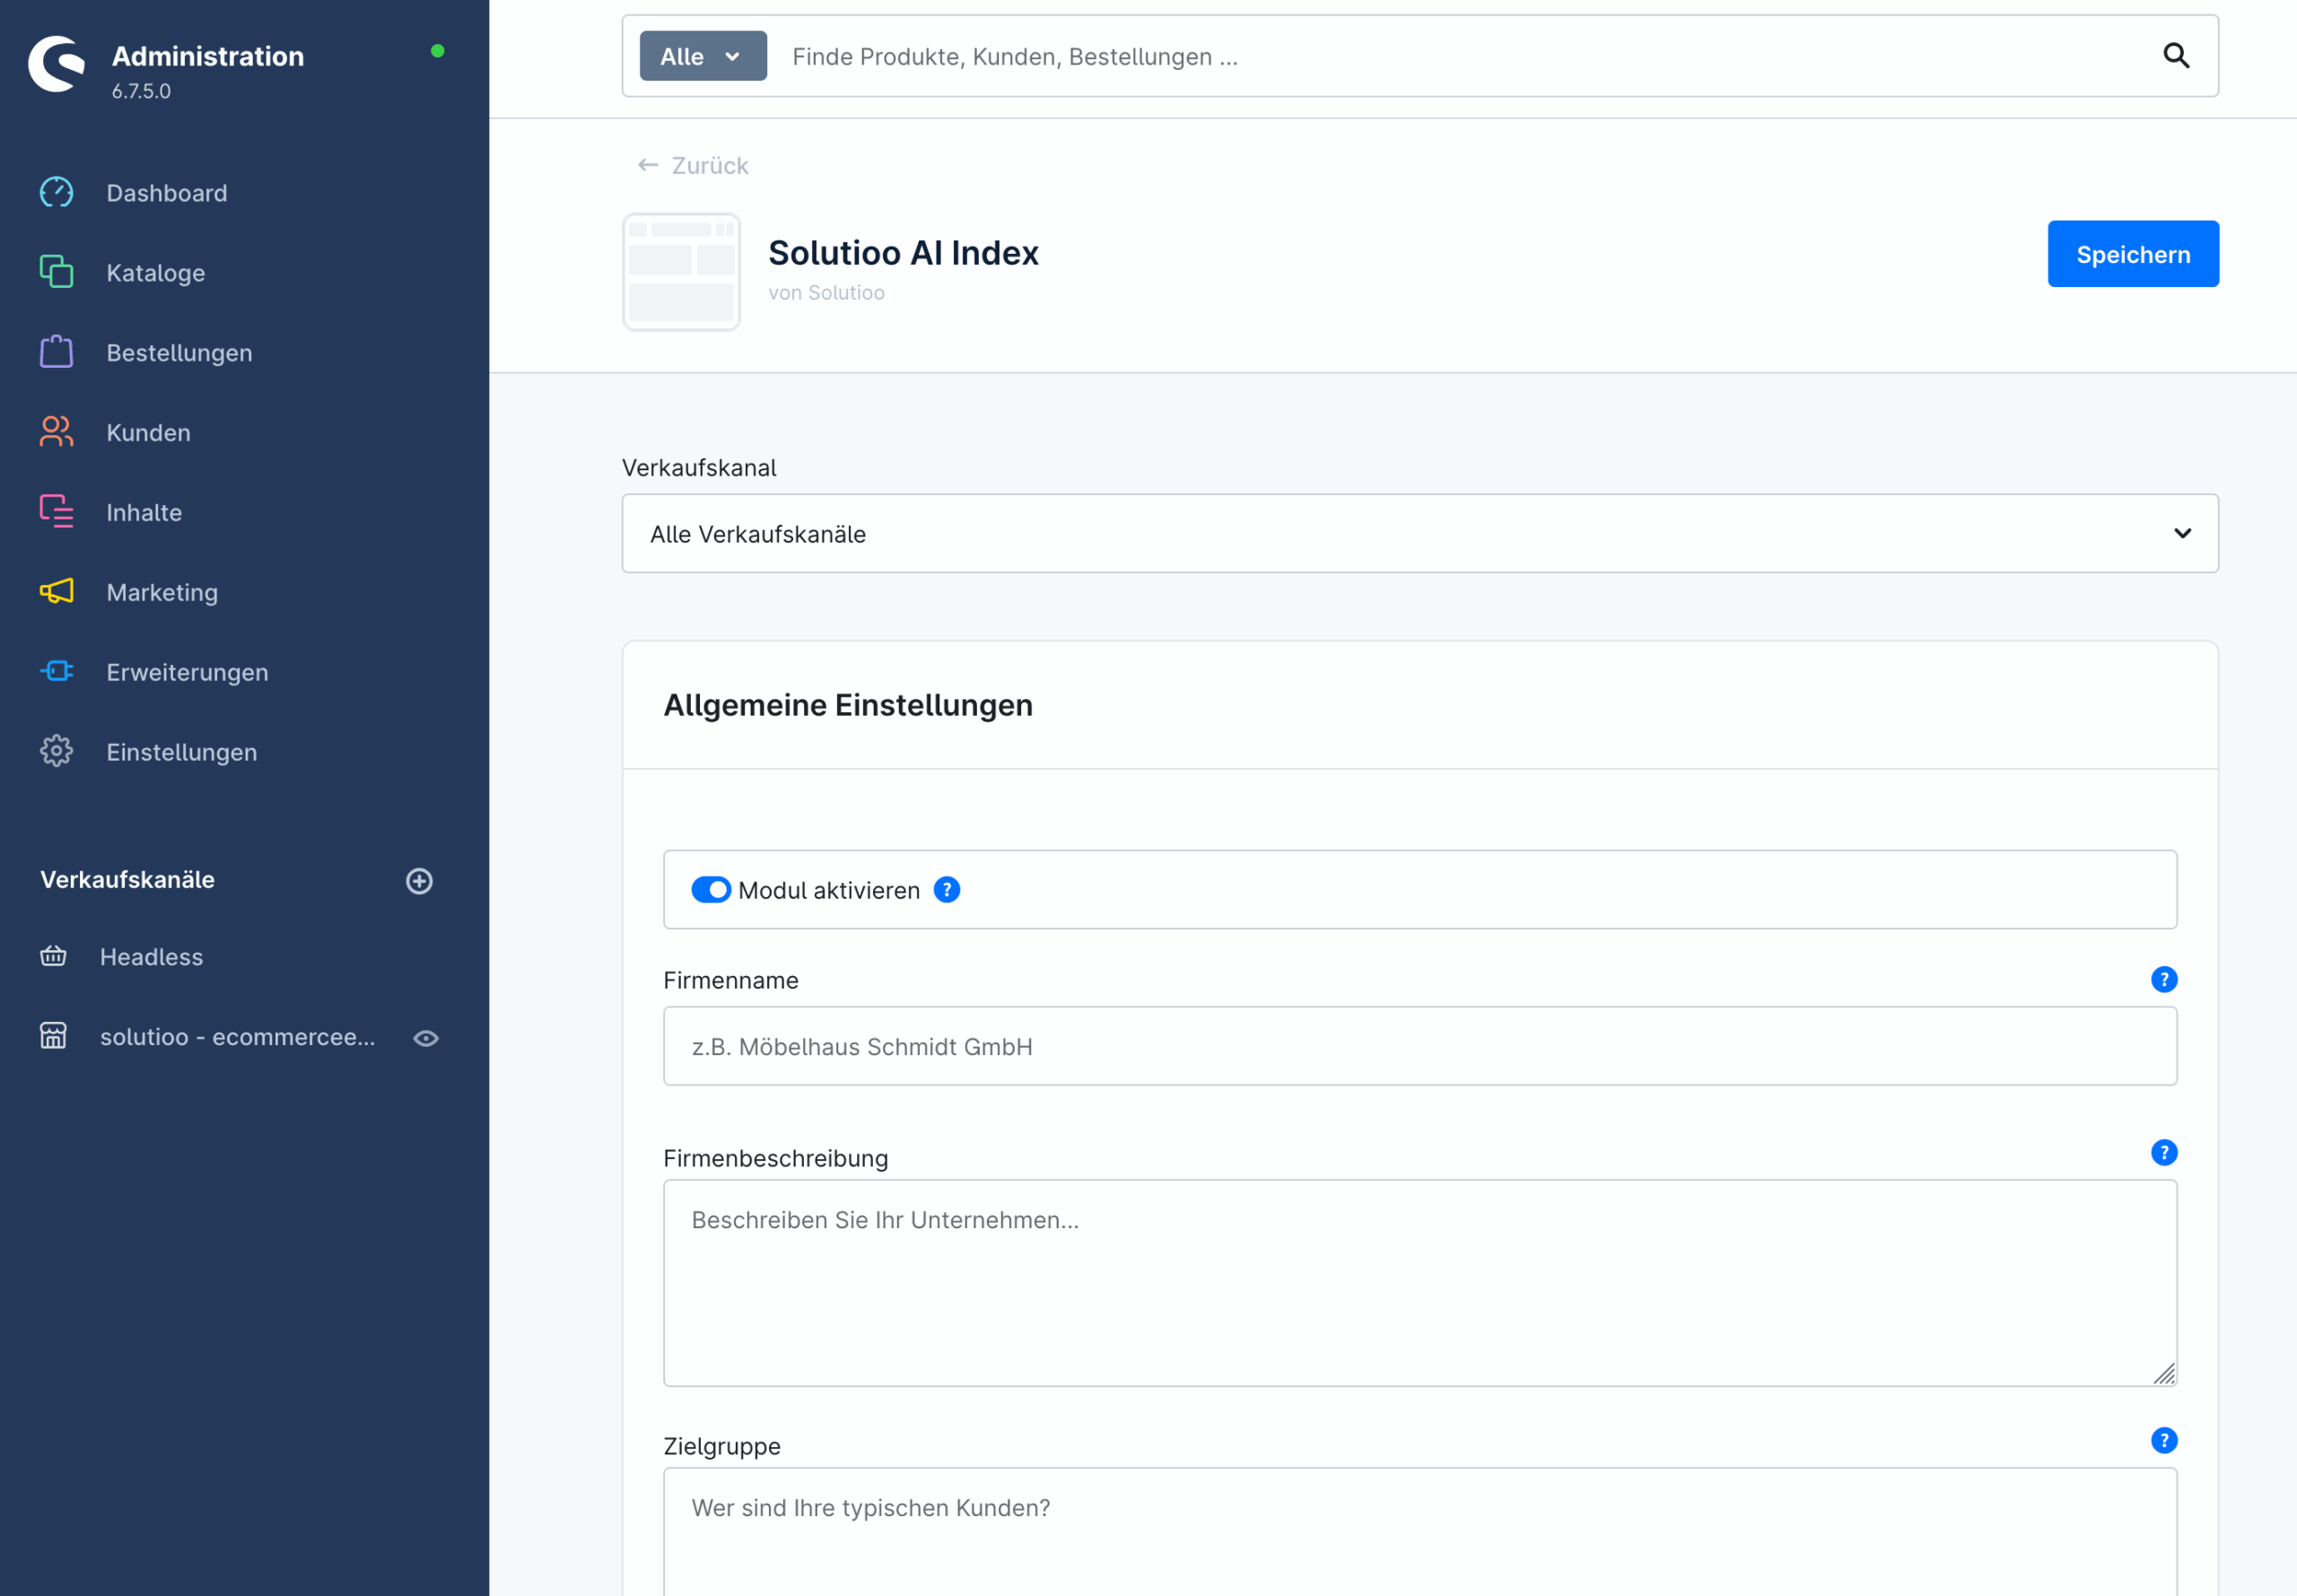Open the Kunden menu entry
2297x1596 pixels.
click(148, 433)
